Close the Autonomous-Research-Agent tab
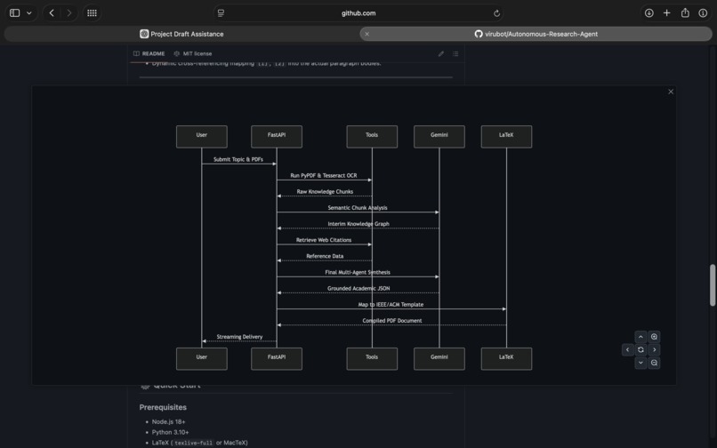 (x=367, y=34)
